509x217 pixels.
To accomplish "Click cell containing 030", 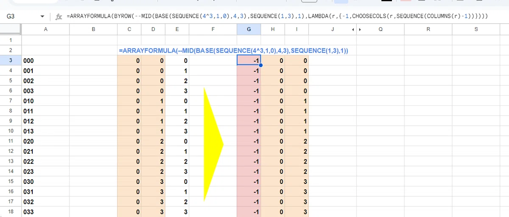I will 45,182.
